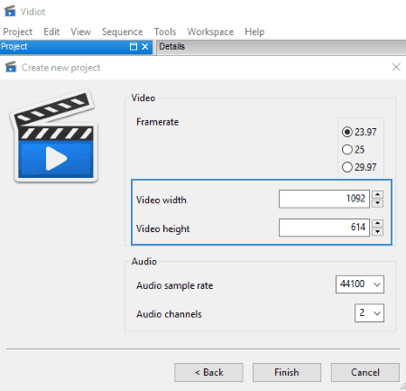This screenshot has width=406, height=391.
Task: Open the Sequence menu
Action: pos(122,32)
